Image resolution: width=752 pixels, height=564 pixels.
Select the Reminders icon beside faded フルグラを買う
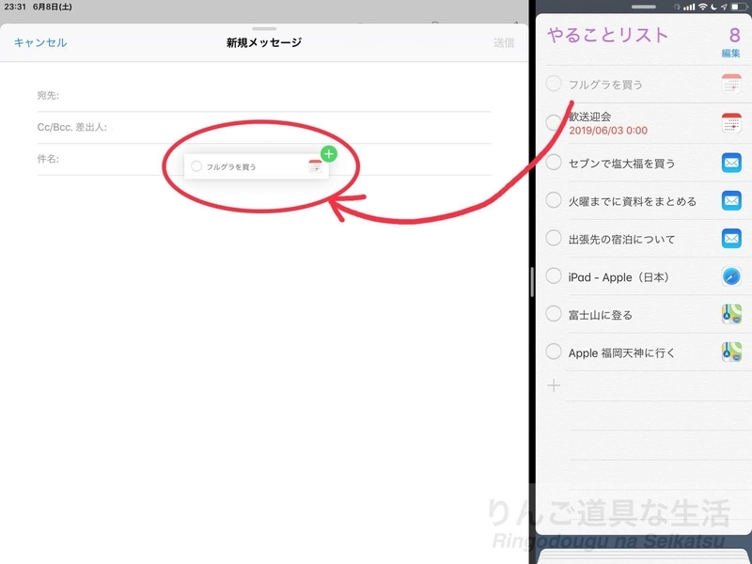tap(732, 85)
